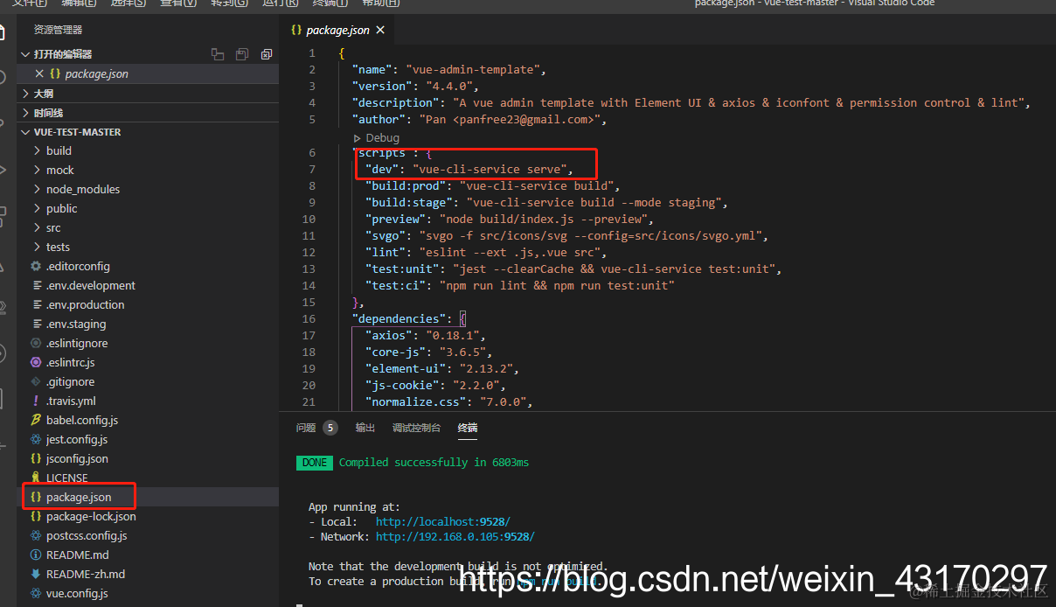
Task: Click the save all icon in open editors header
Action: pos(243,54)
